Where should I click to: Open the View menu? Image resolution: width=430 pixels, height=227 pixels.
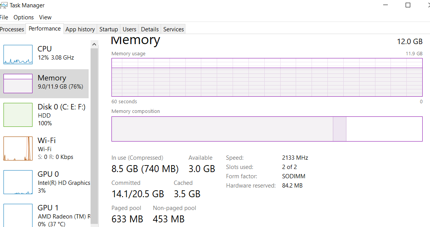click(45, 17)
